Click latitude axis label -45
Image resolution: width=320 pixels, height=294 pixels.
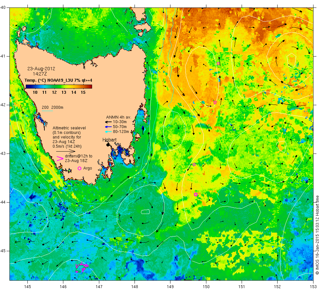point(3,251)
